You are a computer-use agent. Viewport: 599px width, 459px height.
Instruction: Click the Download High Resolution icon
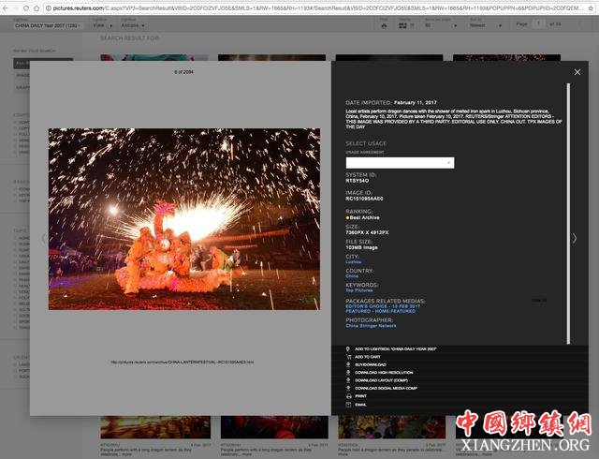[346, 373]
